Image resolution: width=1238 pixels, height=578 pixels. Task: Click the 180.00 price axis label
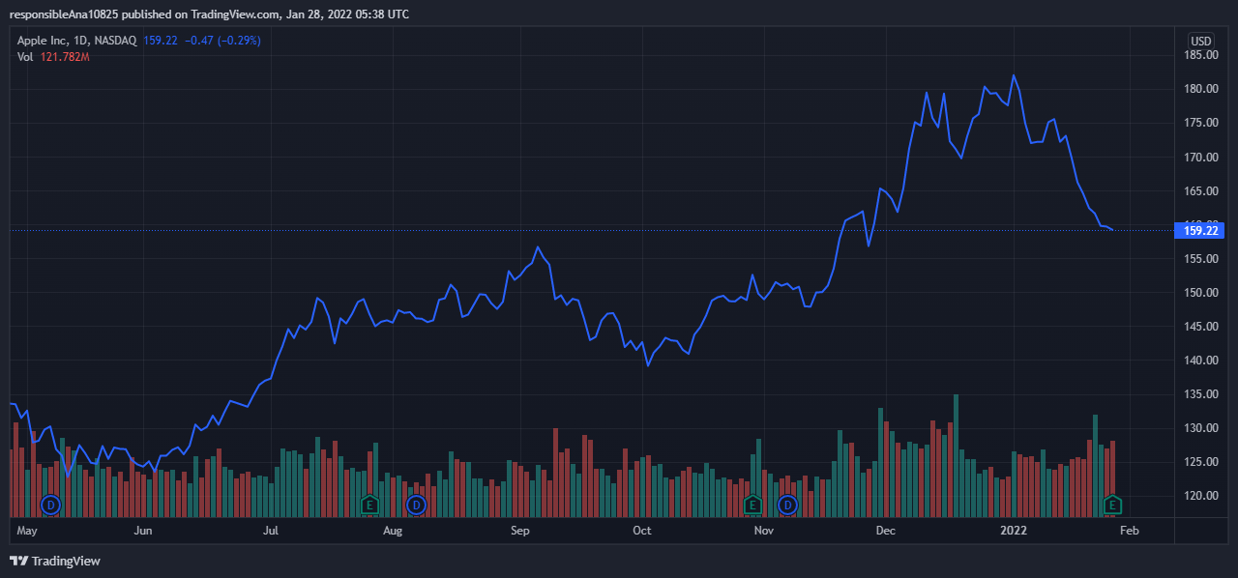click(x=1200, y=89)
